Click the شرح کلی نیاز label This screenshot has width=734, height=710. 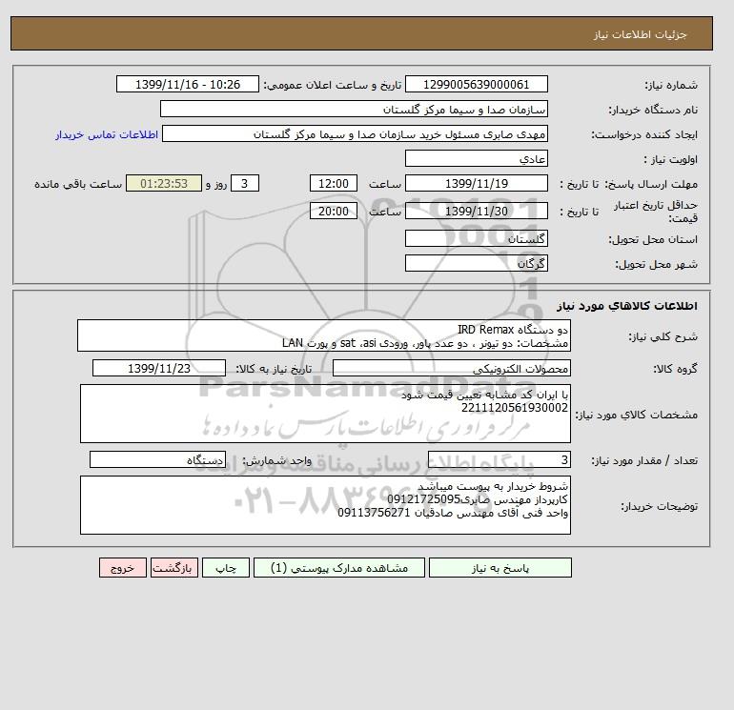[663, 336]
